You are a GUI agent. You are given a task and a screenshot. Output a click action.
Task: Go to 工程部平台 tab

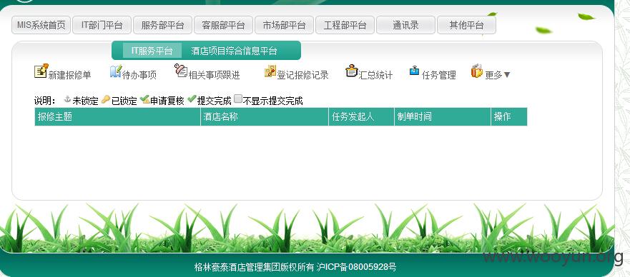tap(345, 25)
